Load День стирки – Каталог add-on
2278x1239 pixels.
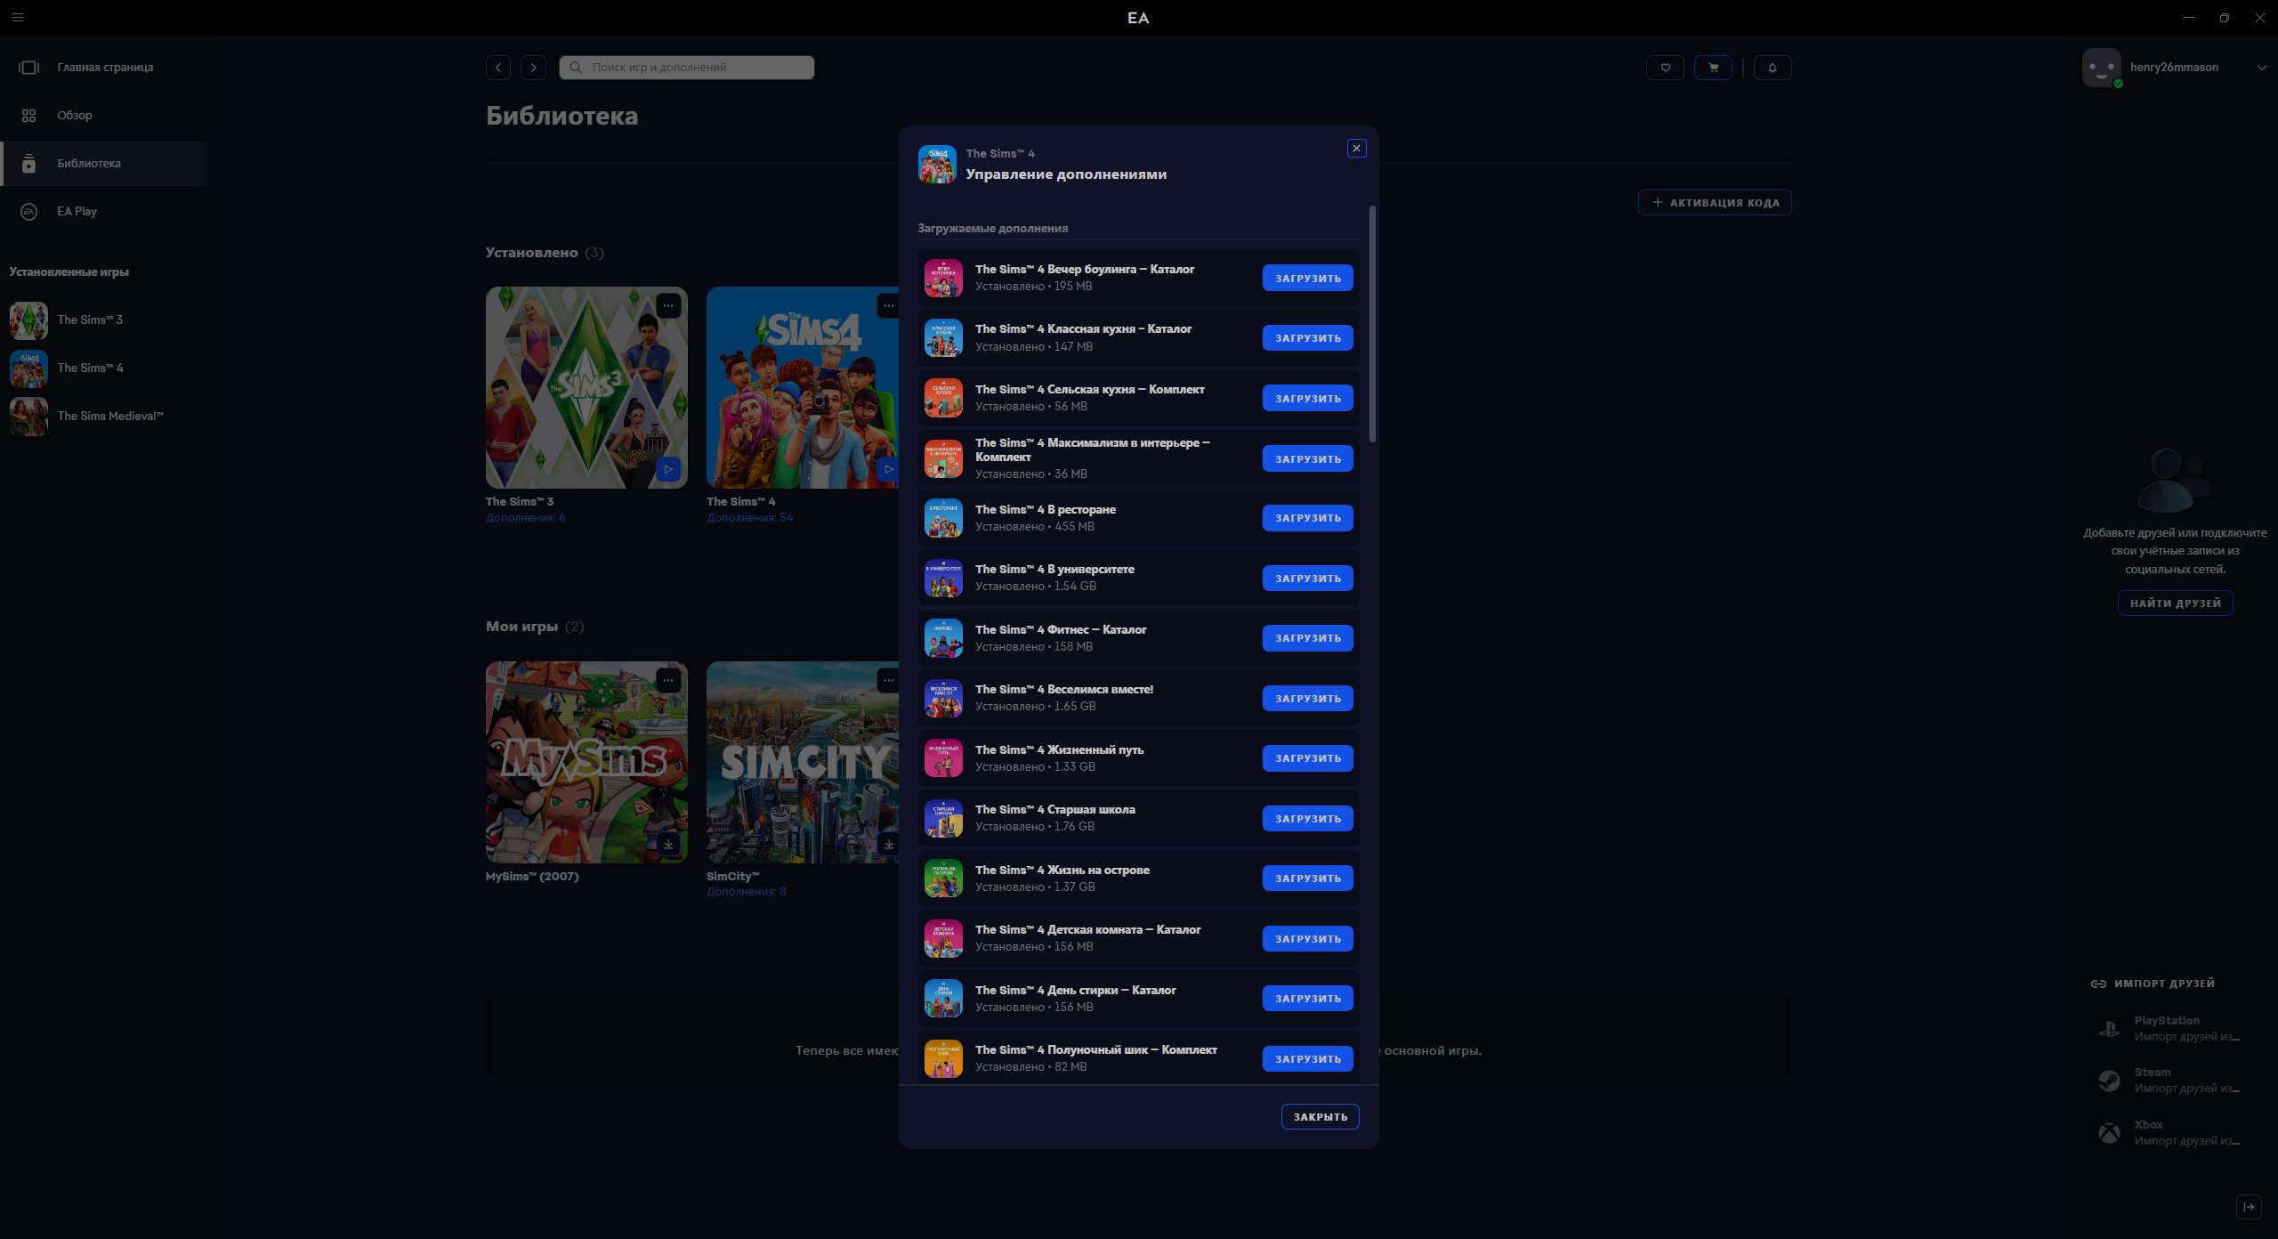pyautogui.click(x=1307, y=999)
